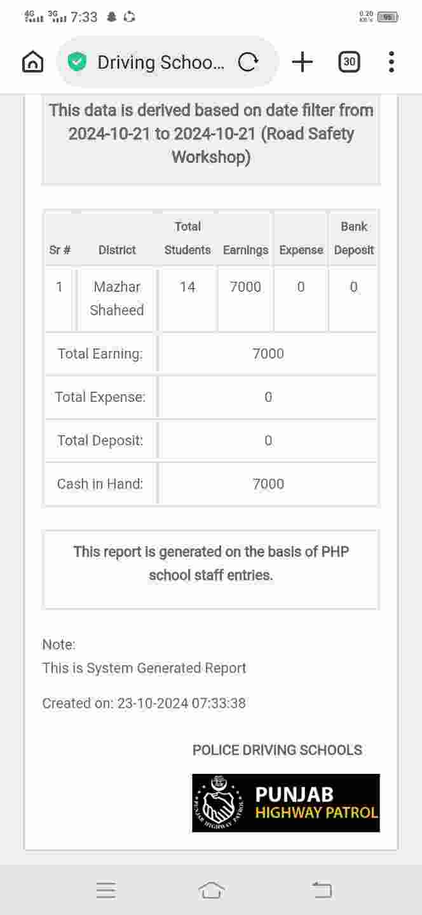Viewport: 422px width, 915px height.
Task: Open a new tab with plus icon
Action: point(303,62)
